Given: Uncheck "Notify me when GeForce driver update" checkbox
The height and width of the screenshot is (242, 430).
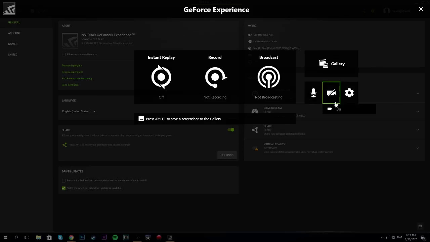Looking at the screenshot, I should point(63,188).
